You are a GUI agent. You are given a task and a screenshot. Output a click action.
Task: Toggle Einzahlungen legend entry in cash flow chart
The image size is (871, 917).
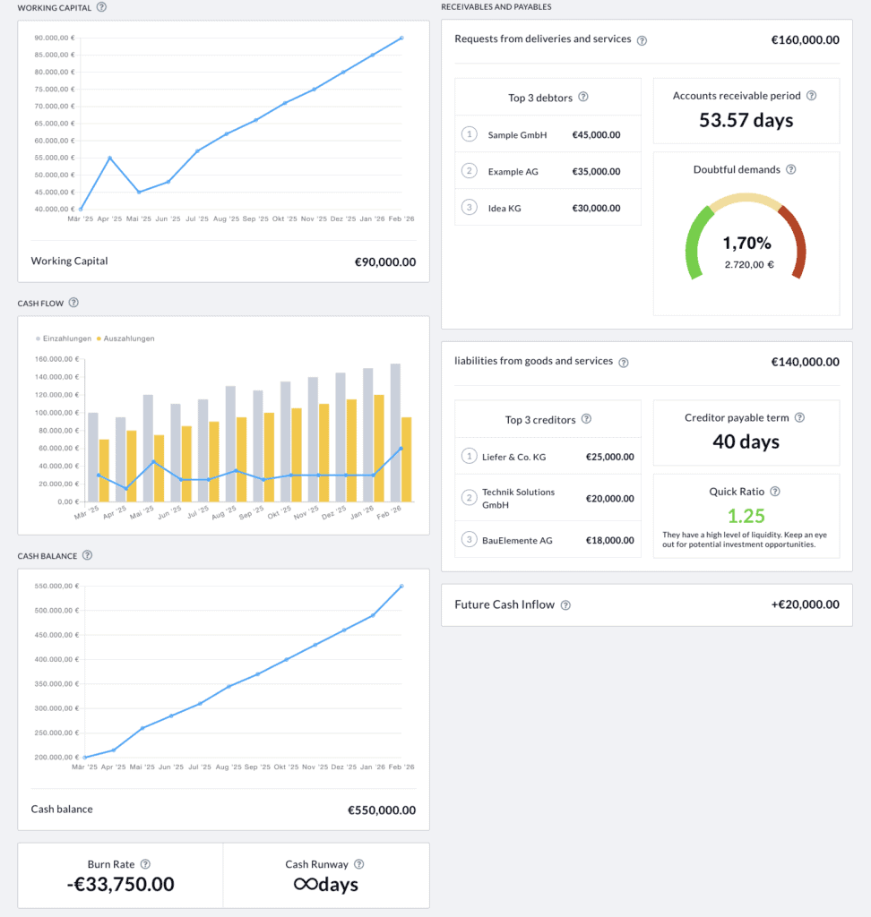click(x=64, y=339)
